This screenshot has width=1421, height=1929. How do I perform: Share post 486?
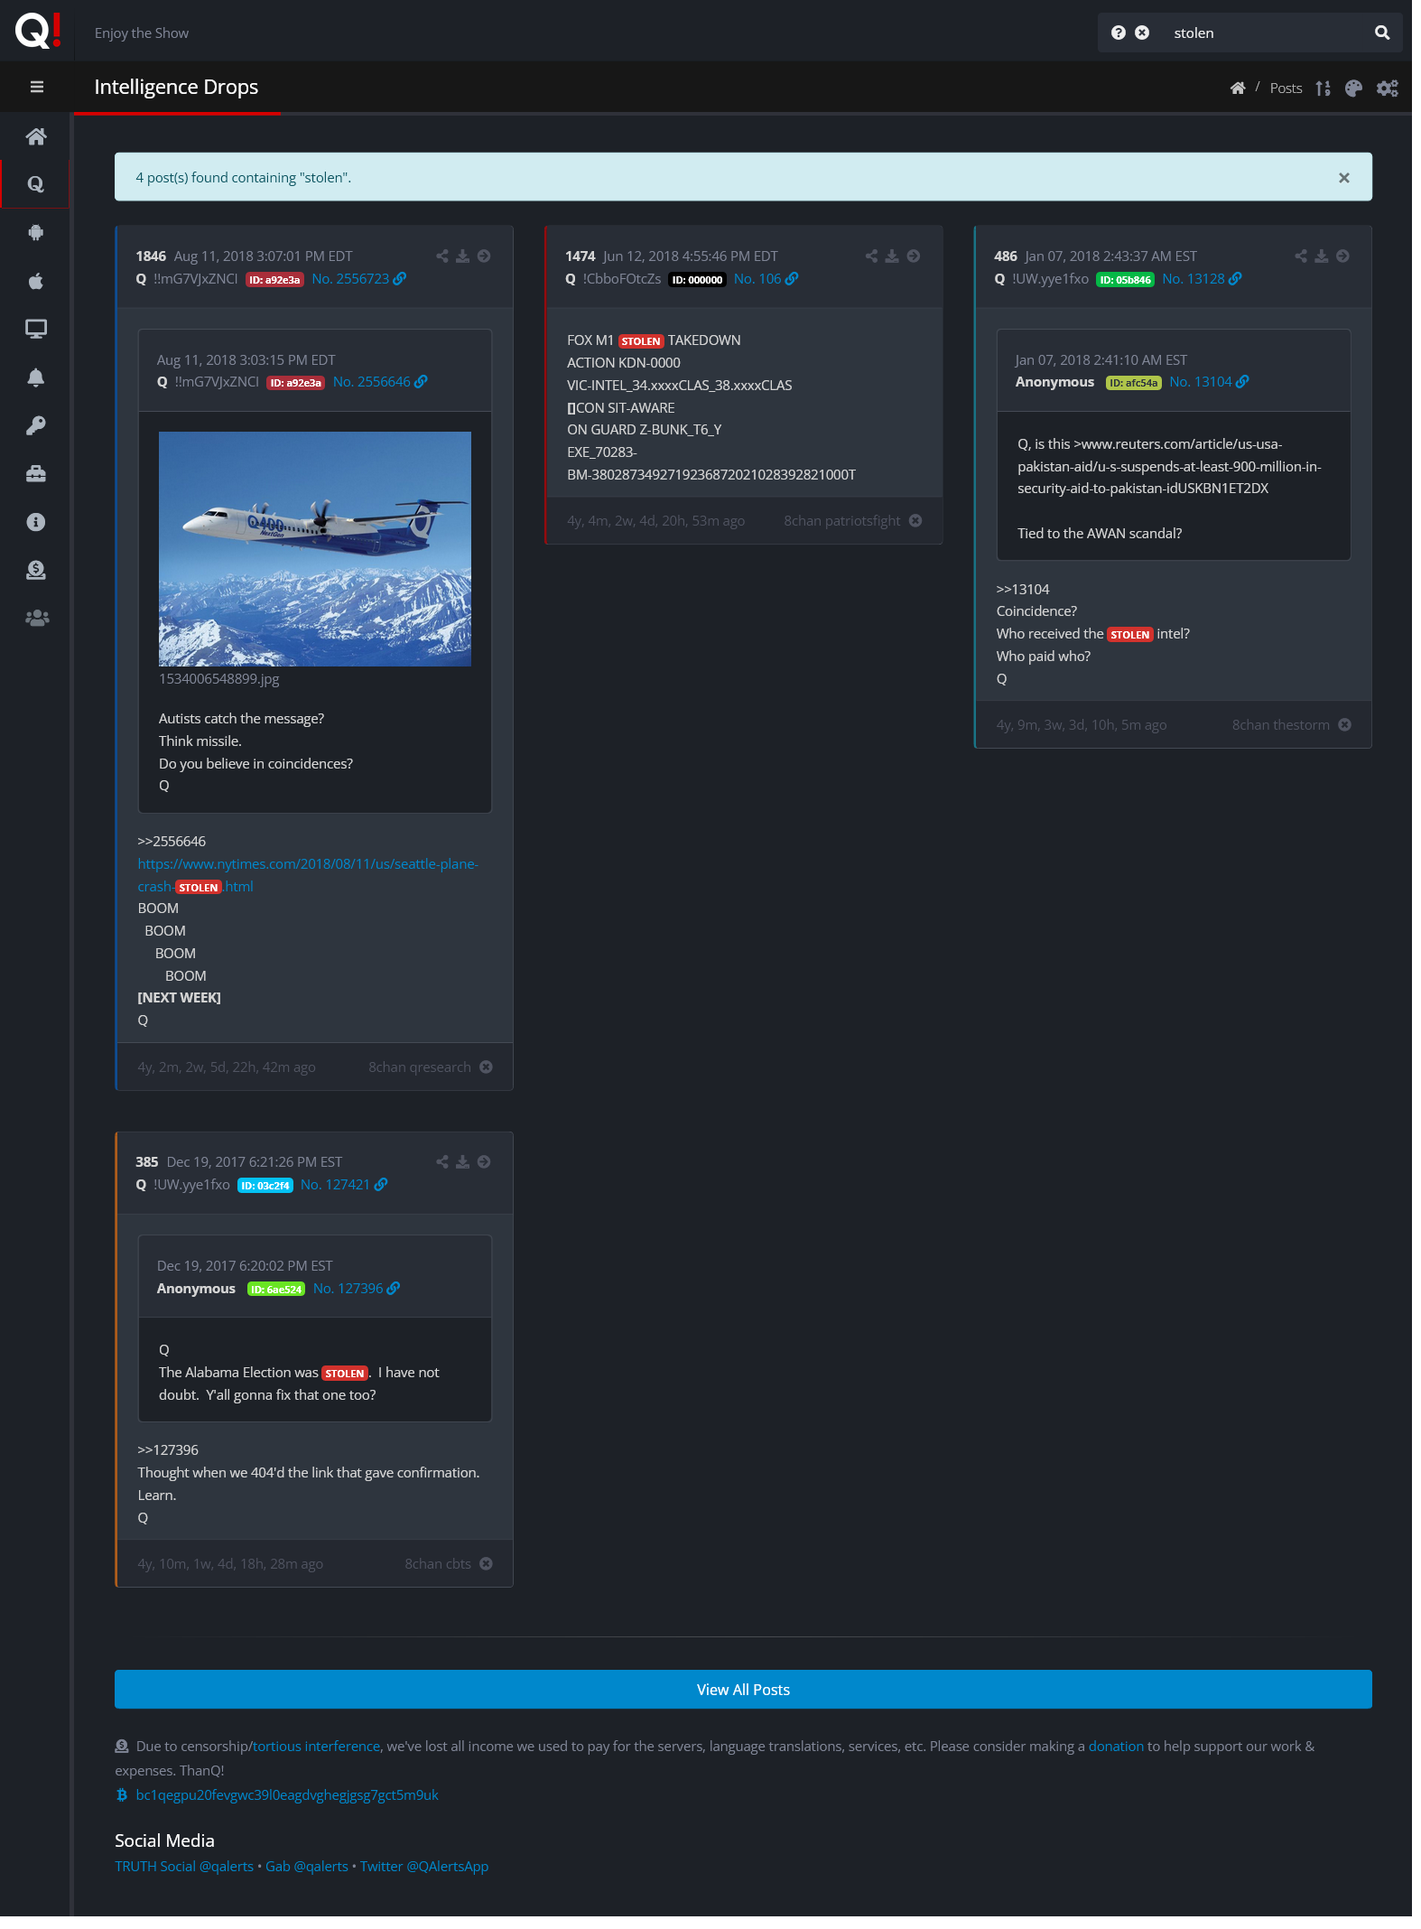(1301, 256)
